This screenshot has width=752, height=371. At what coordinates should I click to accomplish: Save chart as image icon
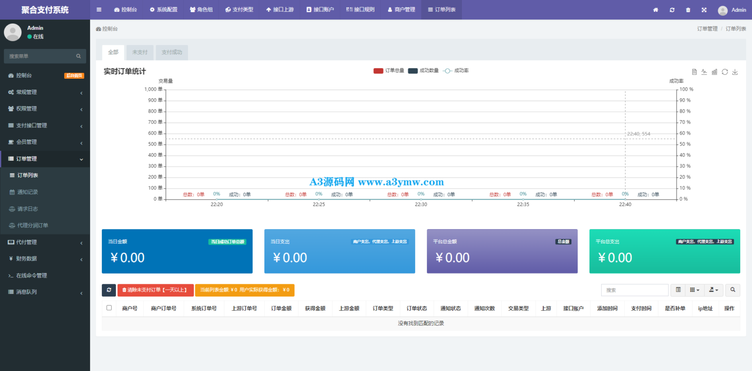[x=735, y=72]
